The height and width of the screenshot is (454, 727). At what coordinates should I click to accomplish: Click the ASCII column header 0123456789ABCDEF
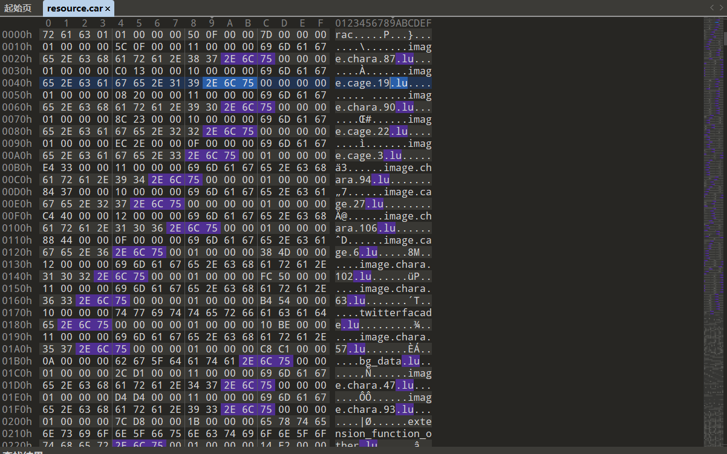click(383, 23)
